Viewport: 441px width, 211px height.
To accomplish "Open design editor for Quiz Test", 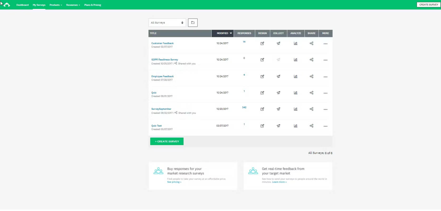I will coord(262,126).
